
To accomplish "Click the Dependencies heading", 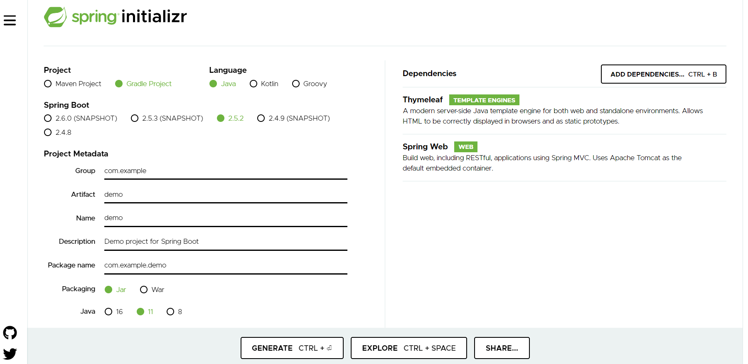I will tap(429, 74).
